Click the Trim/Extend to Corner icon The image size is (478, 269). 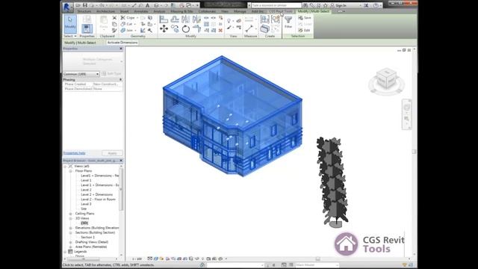196,29
